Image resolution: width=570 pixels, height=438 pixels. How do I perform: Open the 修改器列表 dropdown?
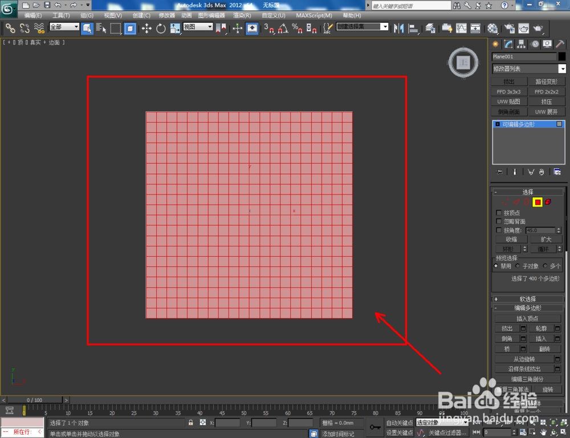[529, 68]
